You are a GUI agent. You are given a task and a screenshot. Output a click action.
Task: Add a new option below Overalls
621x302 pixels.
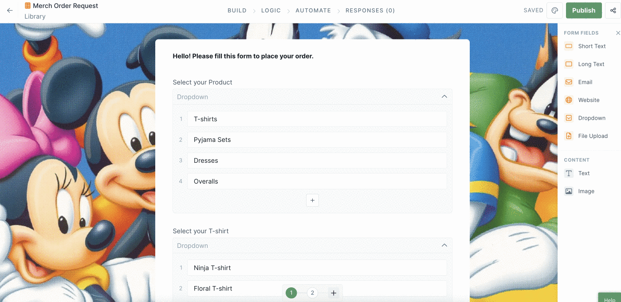(312, 200)
